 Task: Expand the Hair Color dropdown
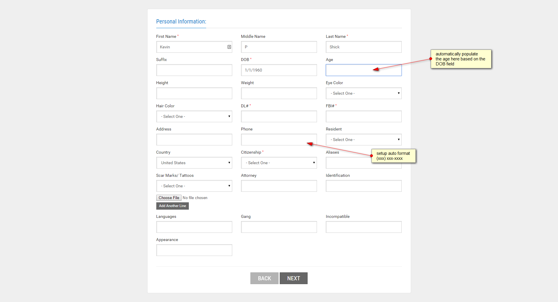point(194,116)
